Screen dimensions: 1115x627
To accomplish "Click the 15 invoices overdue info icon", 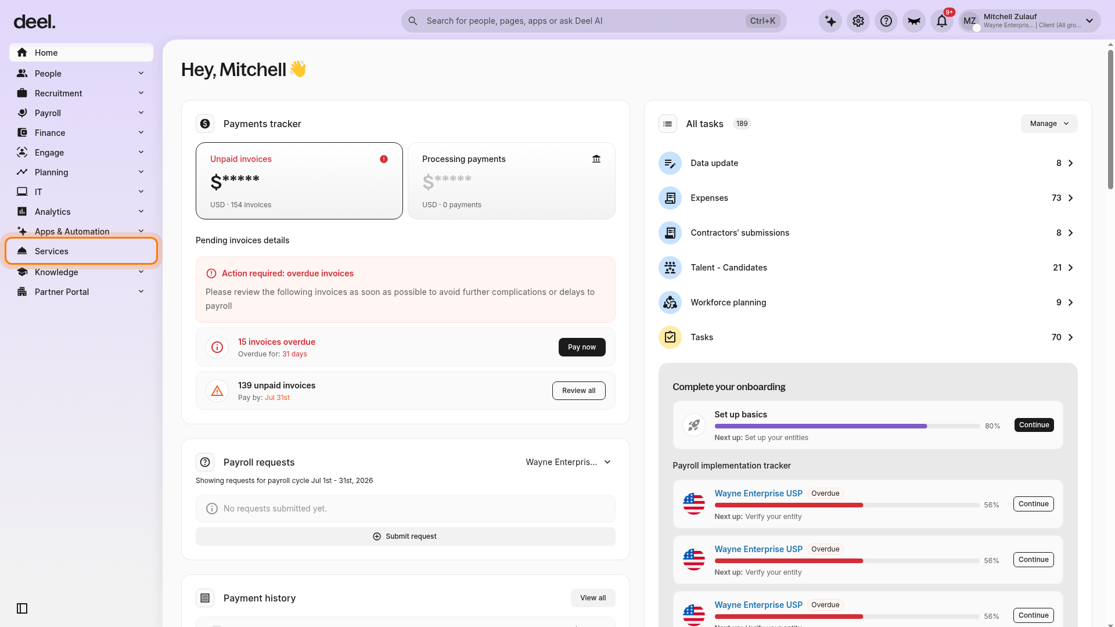I will [x=217, y=347].
